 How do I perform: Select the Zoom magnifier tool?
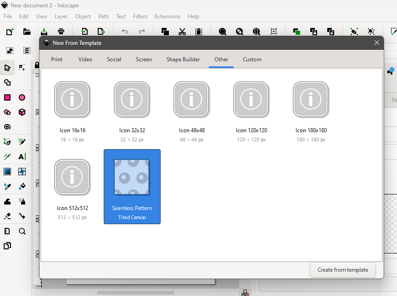click(x=22, y=231)
